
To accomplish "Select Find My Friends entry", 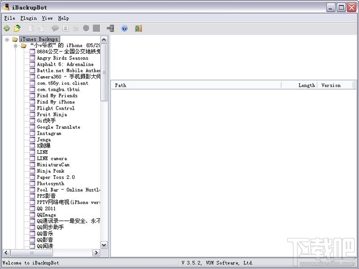I will point(57,96).
